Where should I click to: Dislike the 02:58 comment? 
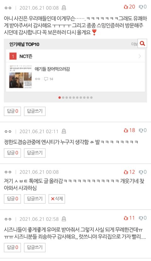(141, 218)
